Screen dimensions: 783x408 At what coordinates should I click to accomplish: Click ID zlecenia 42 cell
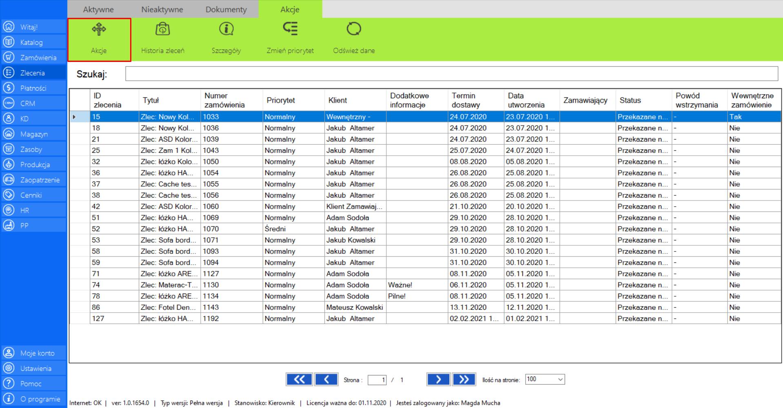pyautogui.click(x=114, y=207)
